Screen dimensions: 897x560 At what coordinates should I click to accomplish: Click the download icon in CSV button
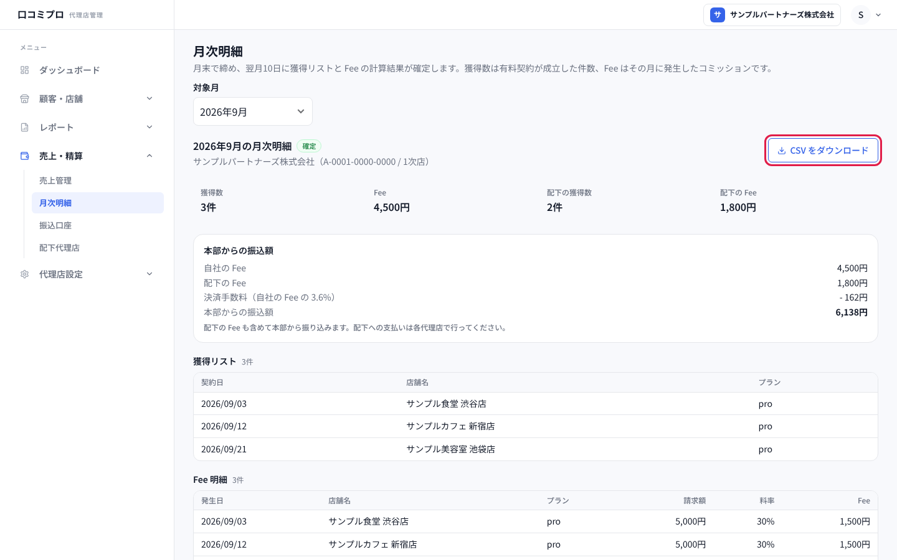pyautogui.click(x=782, y=151)
